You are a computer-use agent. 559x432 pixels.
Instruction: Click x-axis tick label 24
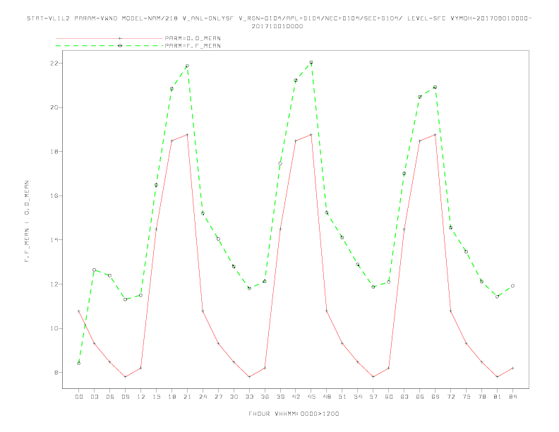pos(203,397)
